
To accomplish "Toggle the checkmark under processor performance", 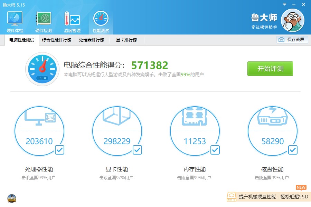I will click(59, 150).
